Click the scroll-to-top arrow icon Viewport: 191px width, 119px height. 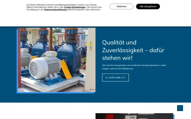(x=180, y=108)
